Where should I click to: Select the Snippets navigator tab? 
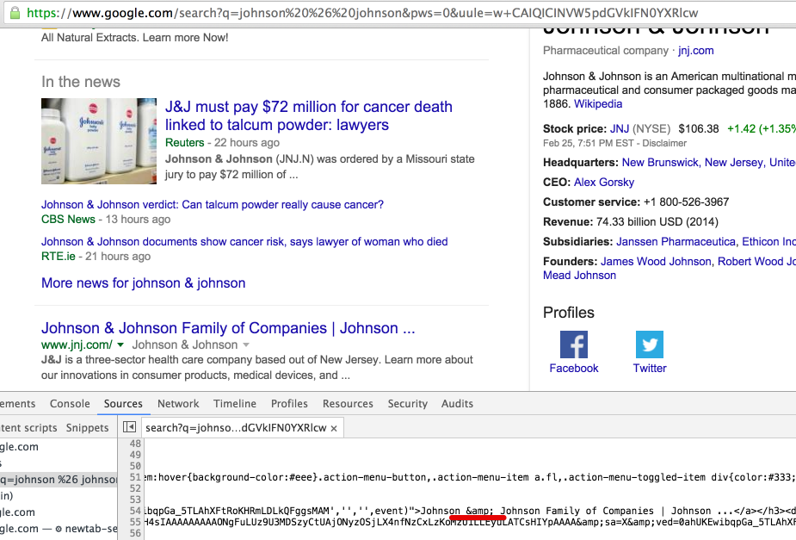(87, 428)
